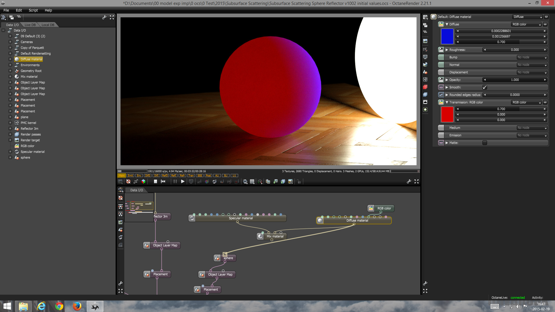The height and width of the screenshot is (312, 555).
Task: Click the copy image to clipboard icon
Action: click(268, 181)
